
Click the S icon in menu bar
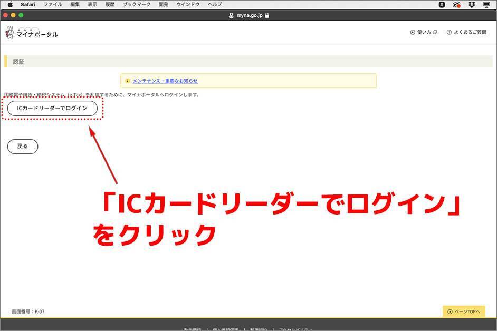tap(442, 4)
